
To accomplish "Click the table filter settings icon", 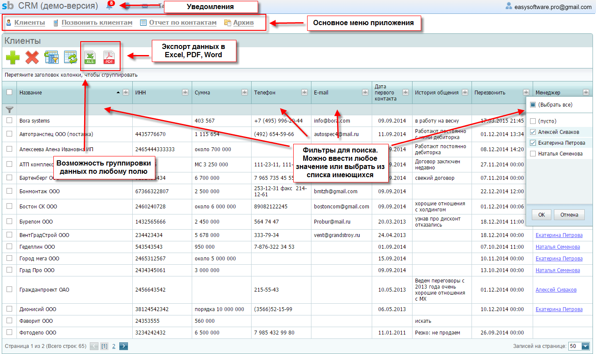I will [51, 57].
